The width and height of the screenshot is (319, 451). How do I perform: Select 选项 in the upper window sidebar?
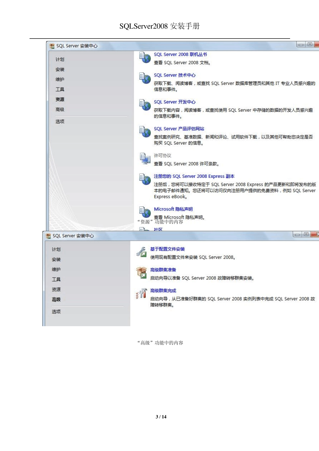coord(60,121)
